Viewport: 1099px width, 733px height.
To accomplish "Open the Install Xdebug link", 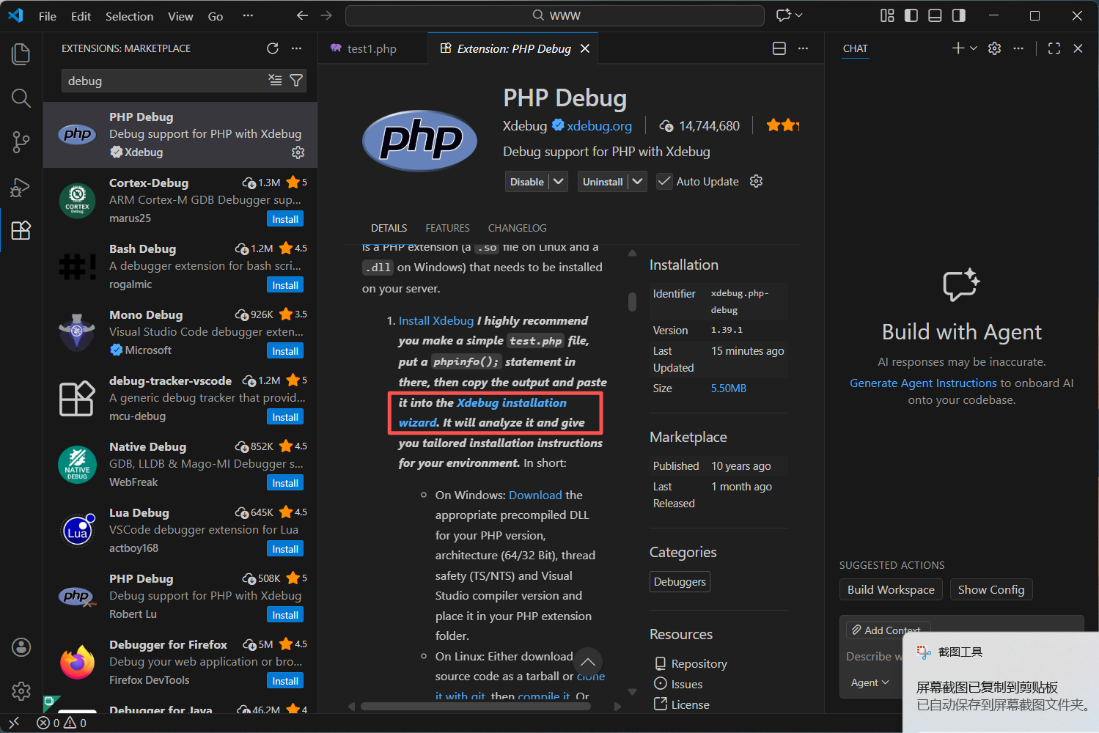I will click(x=436, y=321).
